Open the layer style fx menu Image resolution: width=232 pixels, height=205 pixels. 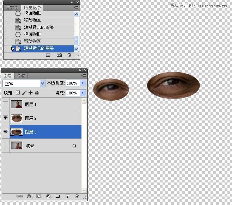pyautogui.click(x=30, y=196)
